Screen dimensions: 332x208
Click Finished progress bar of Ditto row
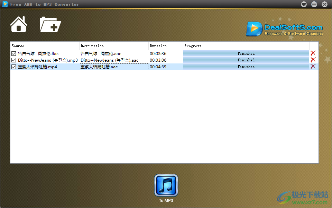tap(246, 60)
